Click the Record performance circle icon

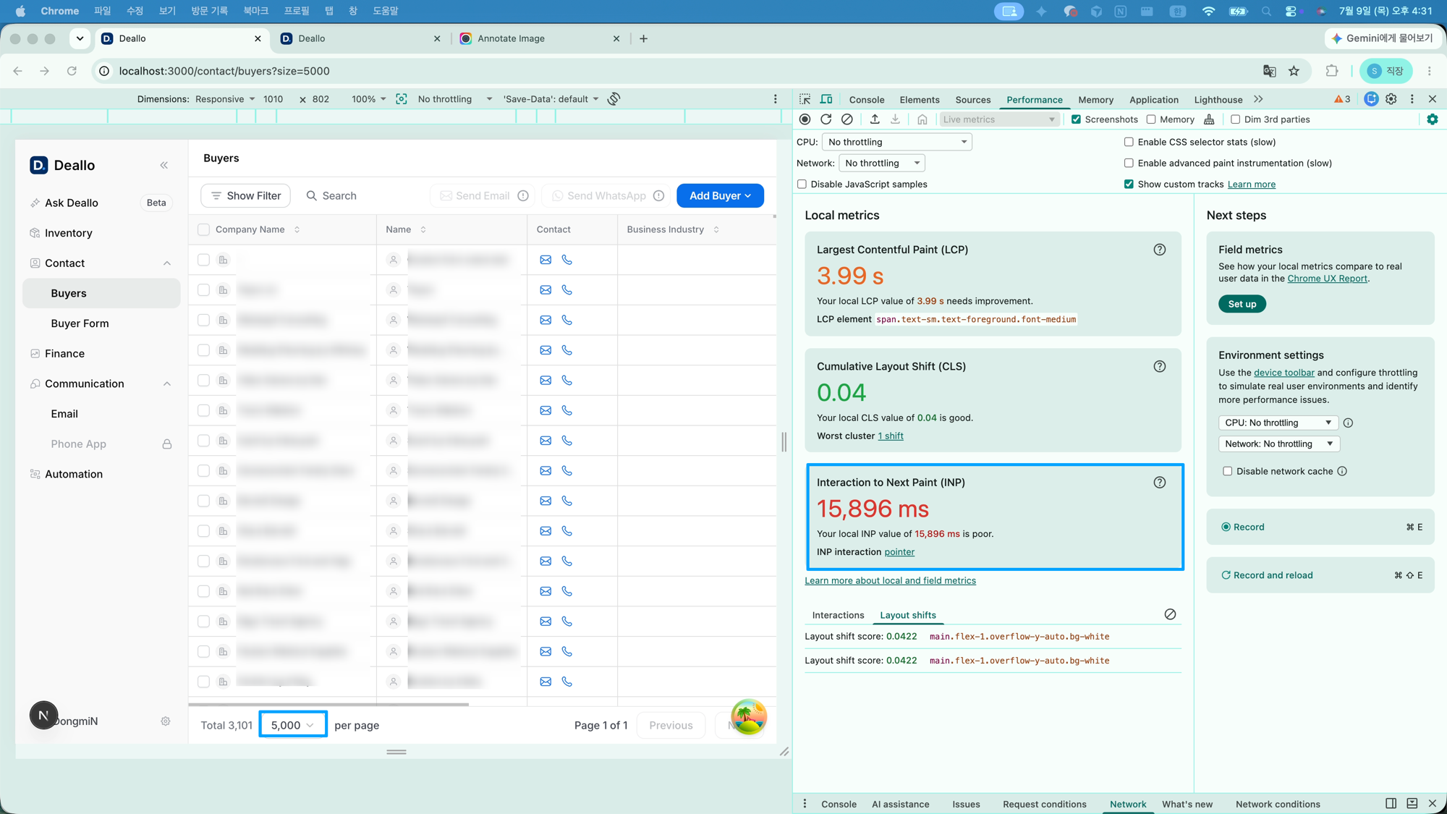tap(805, 119)
